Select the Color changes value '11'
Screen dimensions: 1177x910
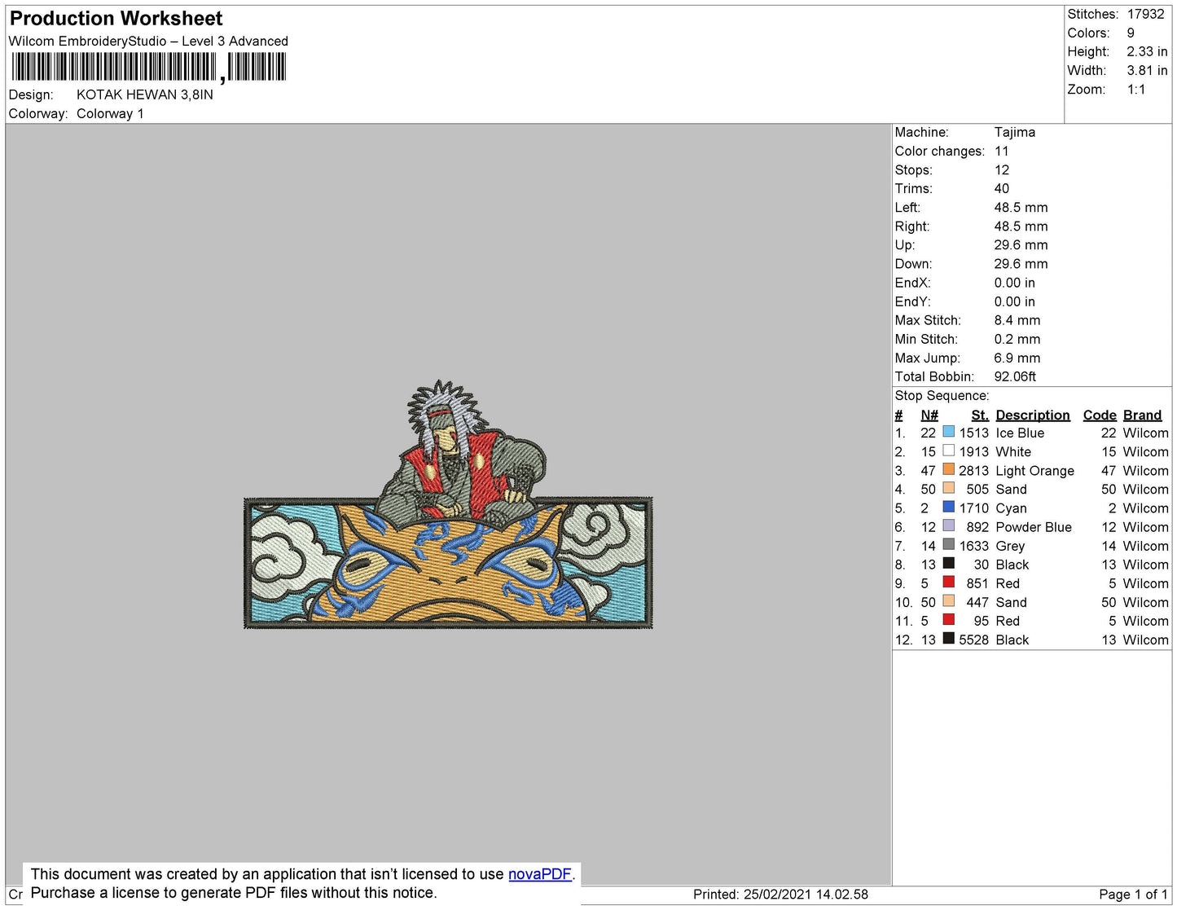(1002, 151)
